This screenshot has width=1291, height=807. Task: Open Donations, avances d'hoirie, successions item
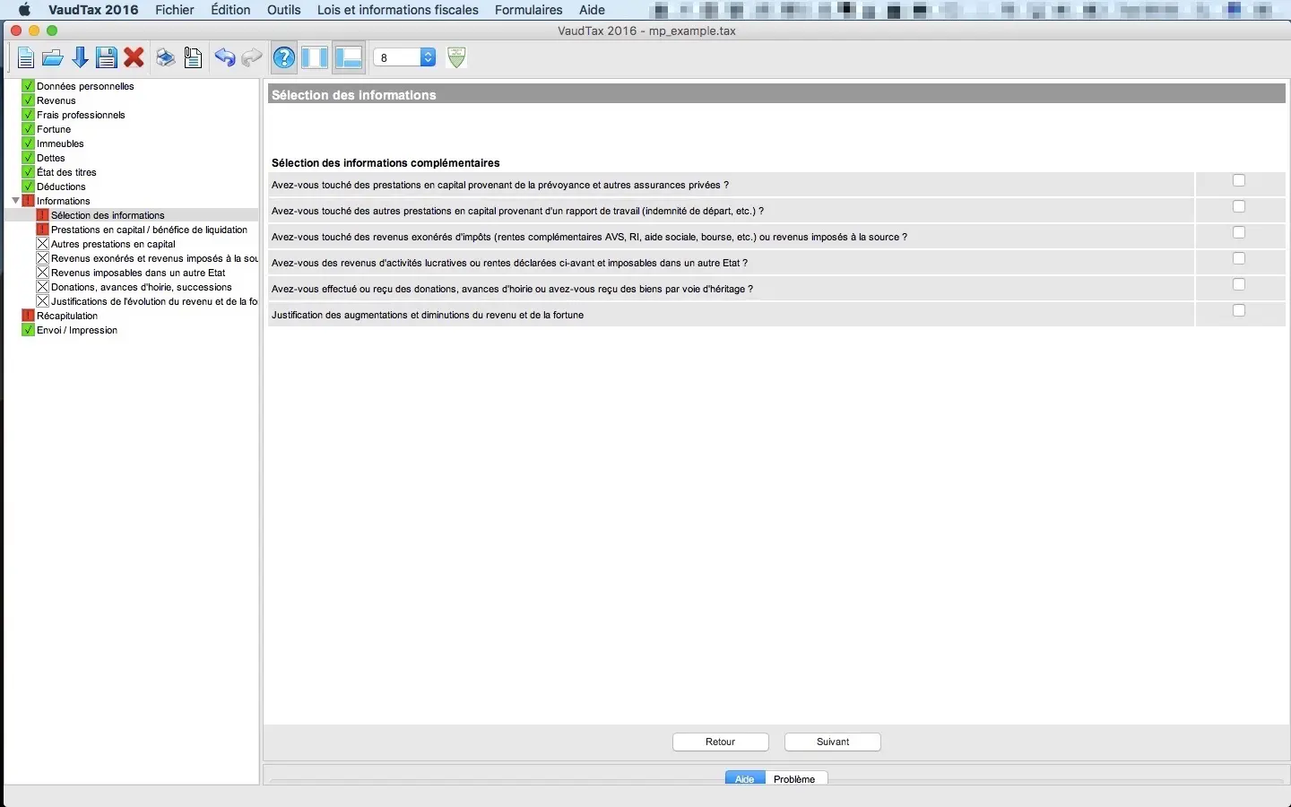(142, 287)
